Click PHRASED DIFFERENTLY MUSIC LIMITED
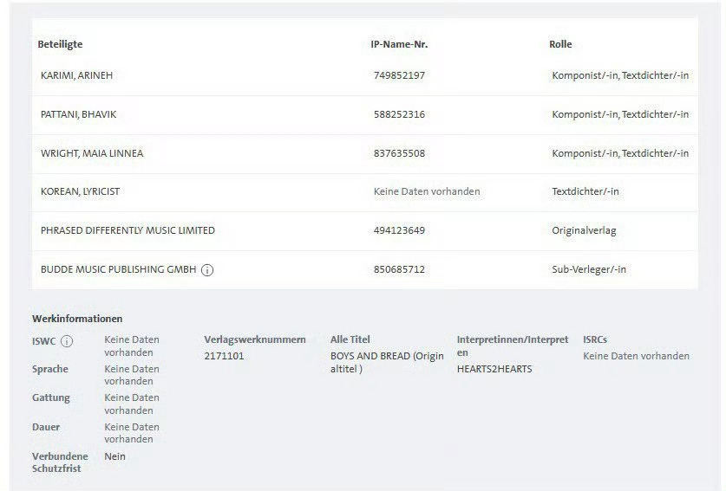 point(128,230)
